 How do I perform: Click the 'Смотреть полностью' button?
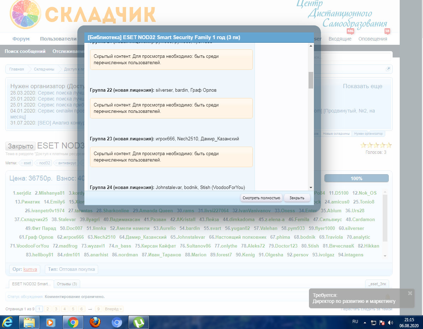coord(261,198)
